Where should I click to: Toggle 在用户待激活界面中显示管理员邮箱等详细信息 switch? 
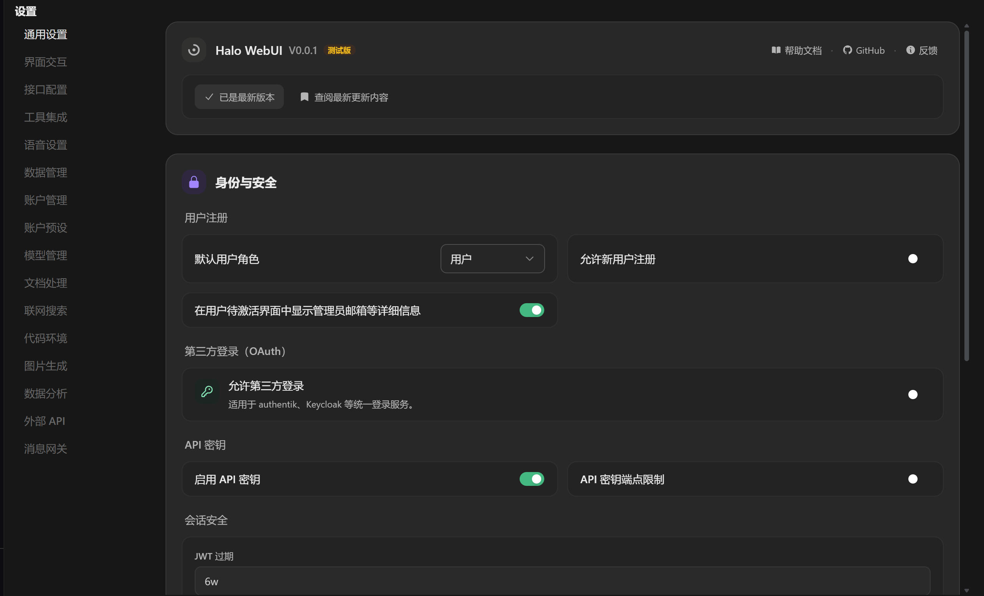click(x=532, y=310)
